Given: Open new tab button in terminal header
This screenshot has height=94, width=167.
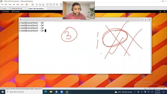Looking at the screenshot, I should pyautogui.click(x=21, y=19).
